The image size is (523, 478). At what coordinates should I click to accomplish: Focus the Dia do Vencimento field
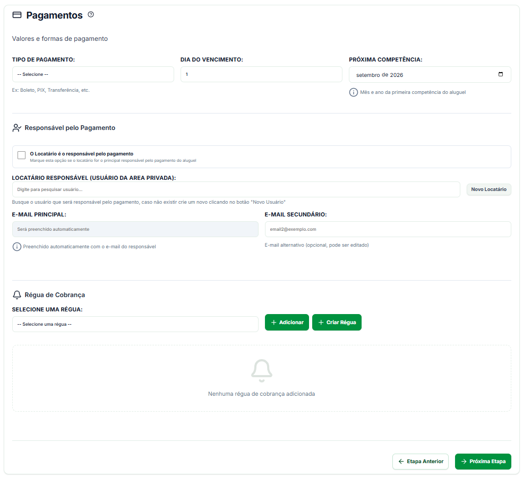(261, 74)
